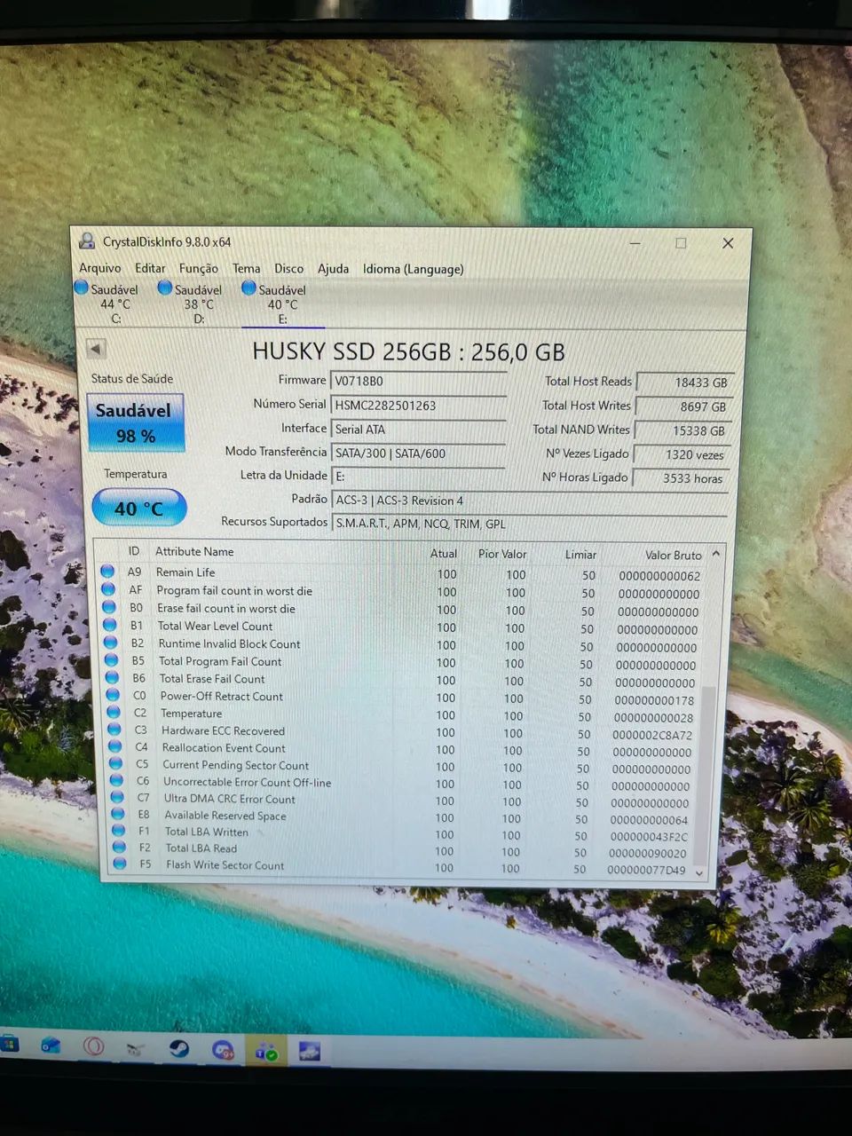The width and height of the screenshot is (852, 1136).
Task: Click status icon of Ultra DMA CRC Error Count
Action: pos(117,797)
